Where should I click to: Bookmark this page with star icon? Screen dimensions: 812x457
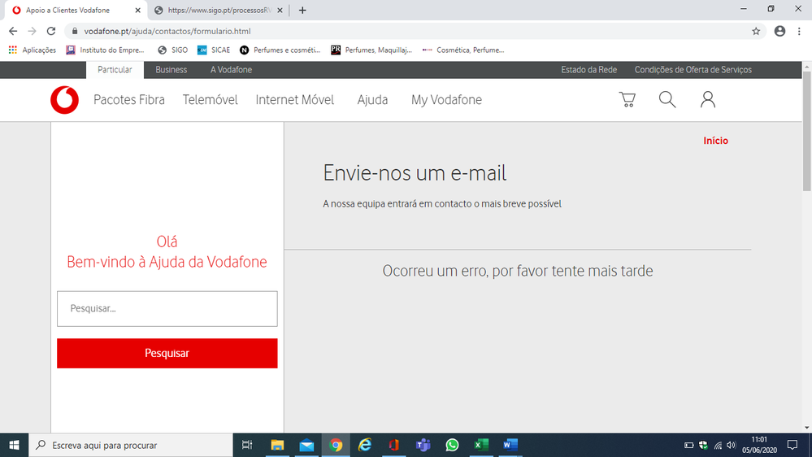[x=756, y=31]
